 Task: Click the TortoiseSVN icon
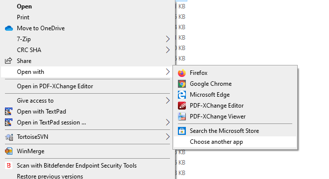point(9,137)
